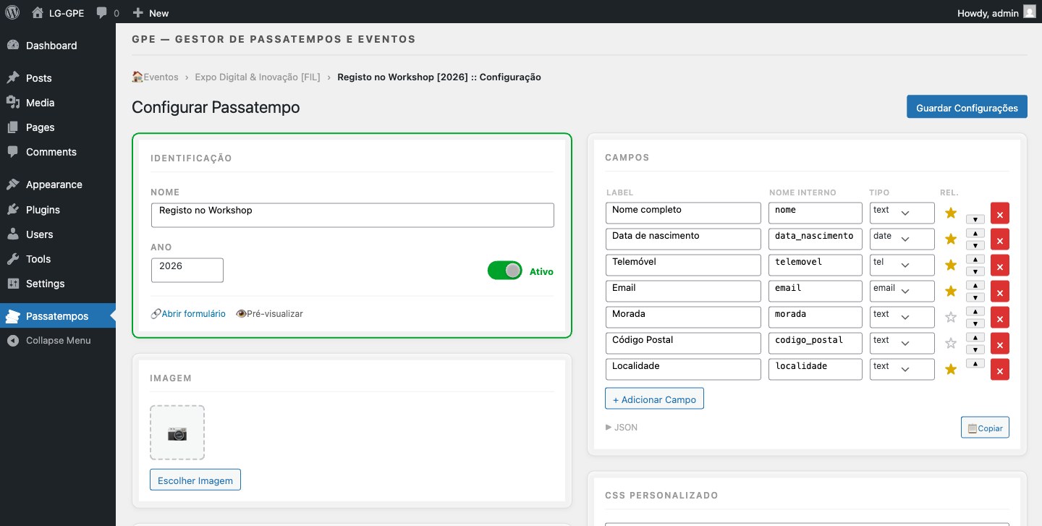Screen dimensions: 1042x526
Task: Click + Adicionar Campo button
Action: pos(654,399)
